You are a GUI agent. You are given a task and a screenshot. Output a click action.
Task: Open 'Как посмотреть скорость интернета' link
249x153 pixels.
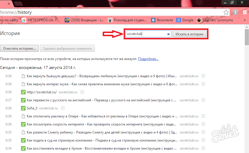tap(101, 124)
